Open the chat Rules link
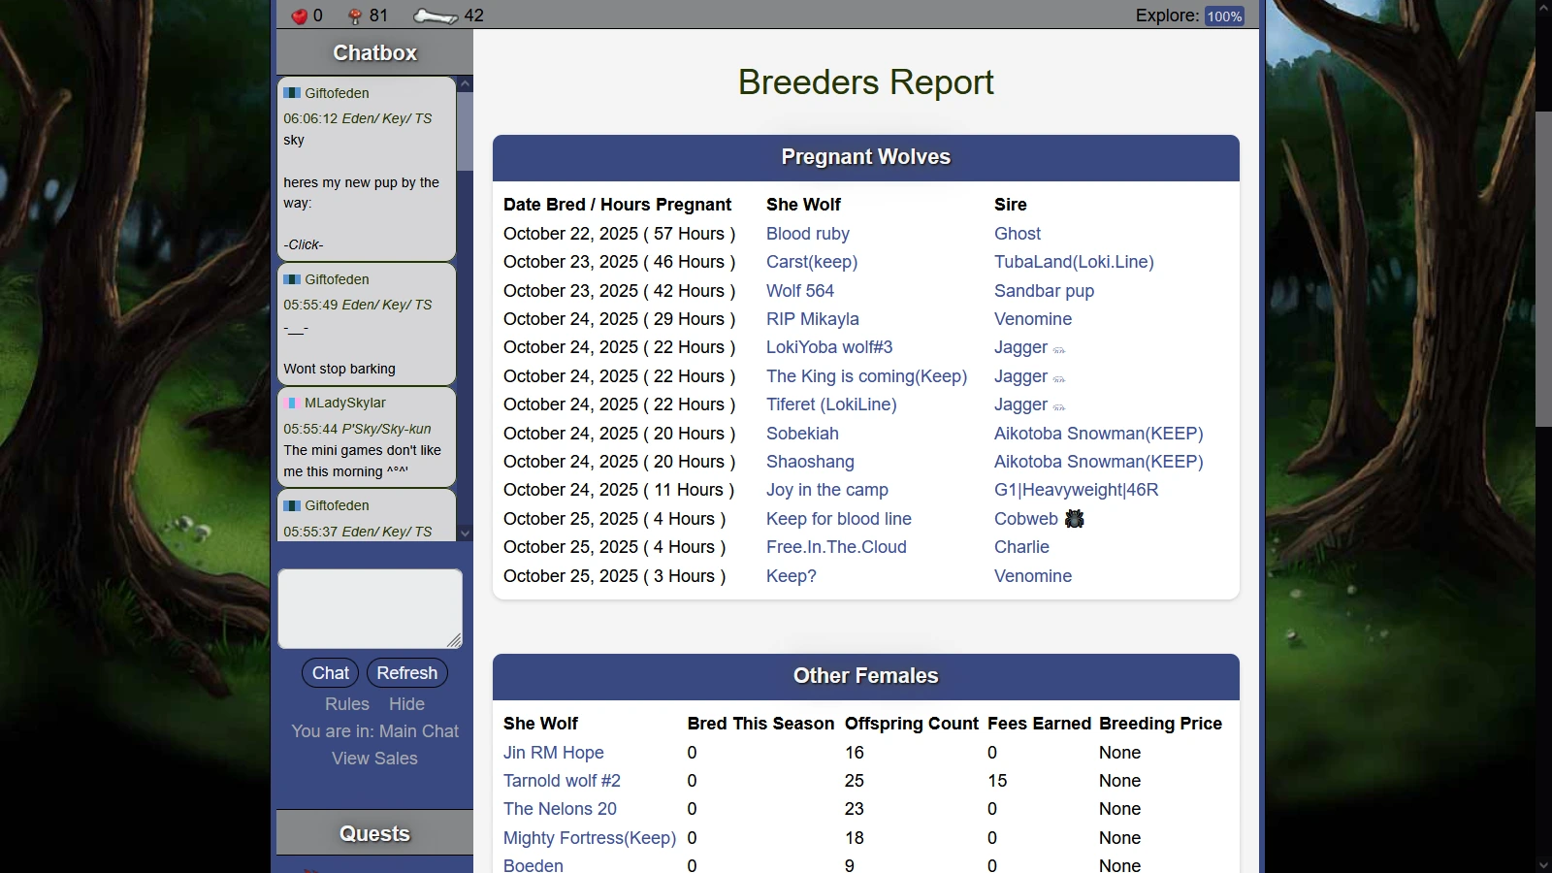 pyautogui.click(x=346, y=704)
